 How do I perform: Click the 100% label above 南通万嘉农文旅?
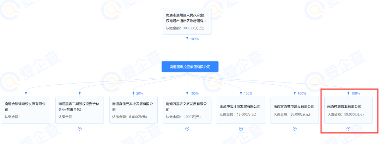(194, 93)
